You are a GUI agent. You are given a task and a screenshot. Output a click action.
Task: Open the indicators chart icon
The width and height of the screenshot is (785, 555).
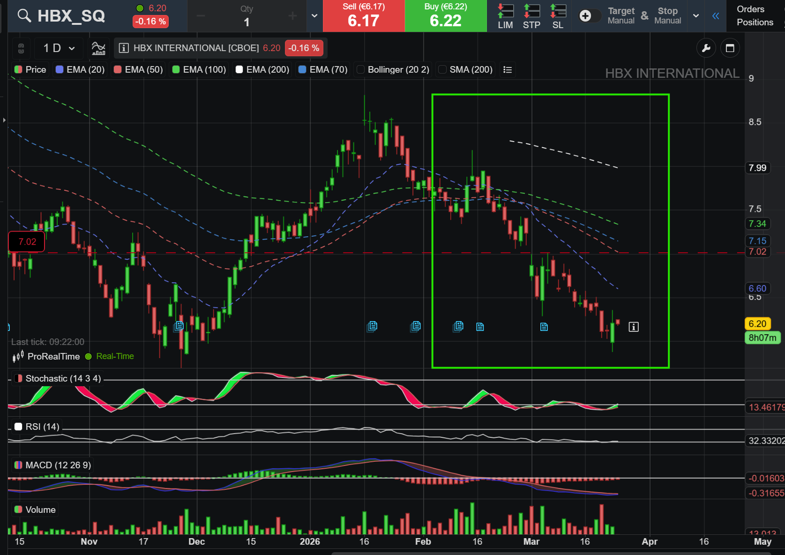click(x=98, y=48)
